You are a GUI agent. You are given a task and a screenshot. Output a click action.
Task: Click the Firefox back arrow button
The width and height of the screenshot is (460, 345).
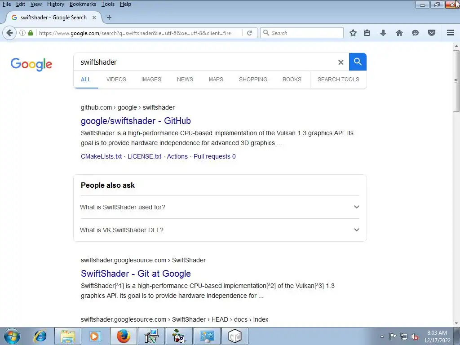pos(9,33)
